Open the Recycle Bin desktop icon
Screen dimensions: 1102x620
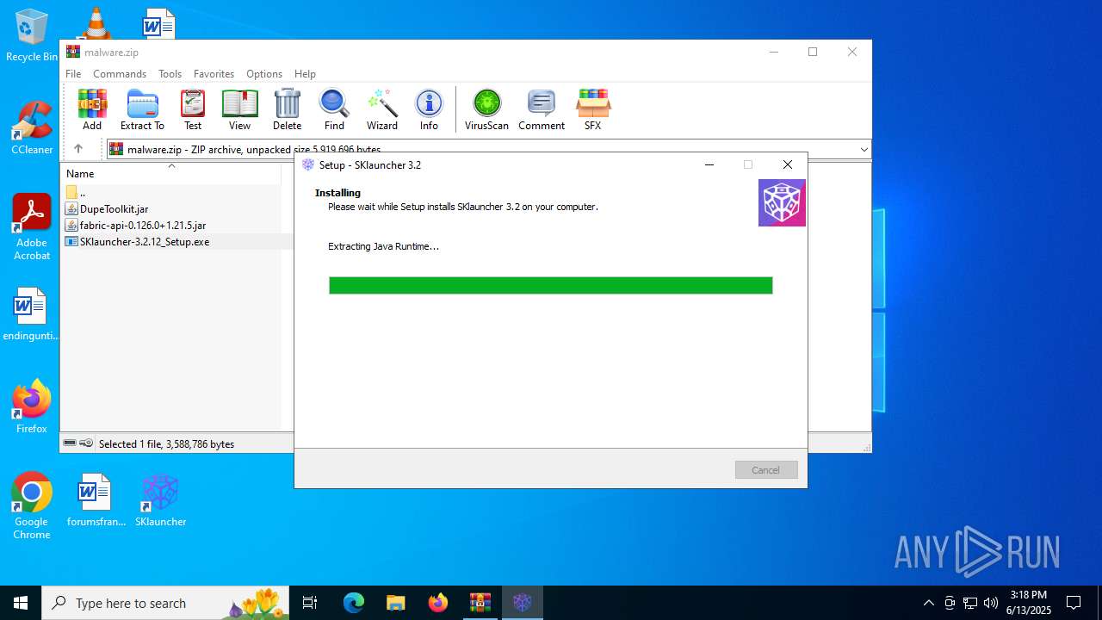click(x=32, y=35)
